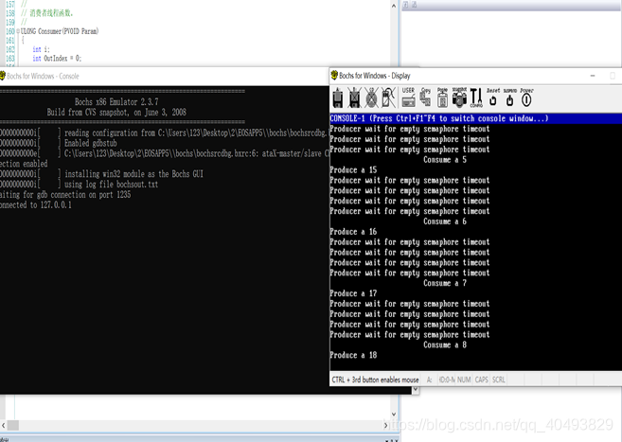Click the 'Consume a 7' output line

(445, 283)
